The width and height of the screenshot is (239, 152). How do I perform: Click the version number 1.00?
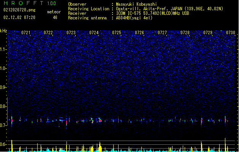pyautogui.click(x=52, y=3)
